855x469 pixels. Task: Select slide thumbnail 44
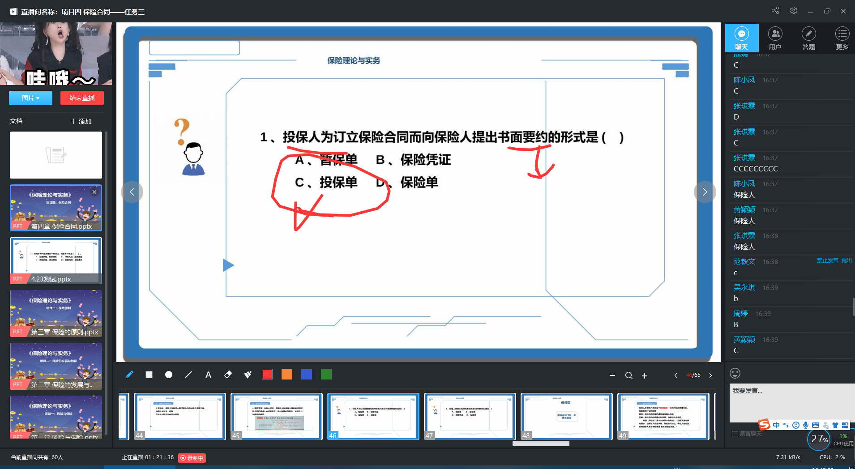(x=180, y=417)
